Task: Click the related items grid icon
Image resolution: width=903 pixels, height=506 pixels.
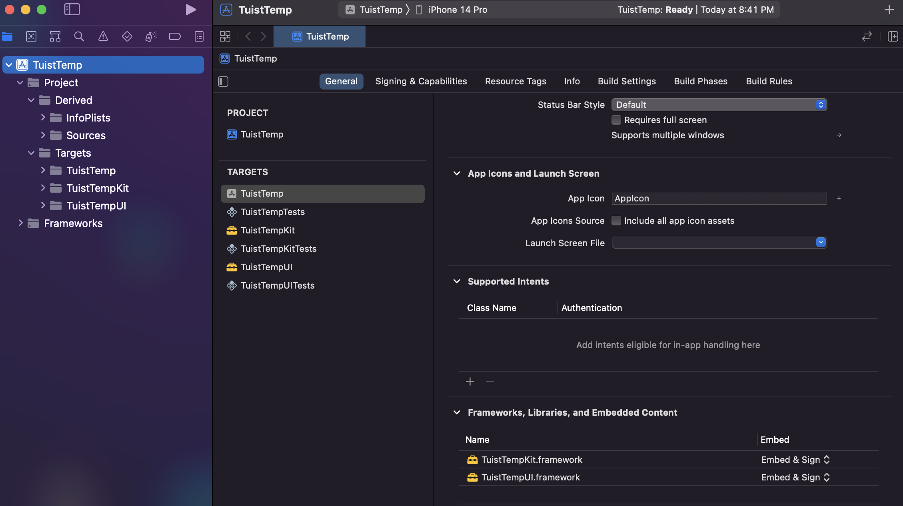Action: [225, 37]
